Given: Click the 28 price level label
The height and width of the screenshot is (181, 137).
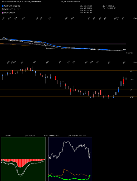Looking at the screenshot, I should pos(131,90).
